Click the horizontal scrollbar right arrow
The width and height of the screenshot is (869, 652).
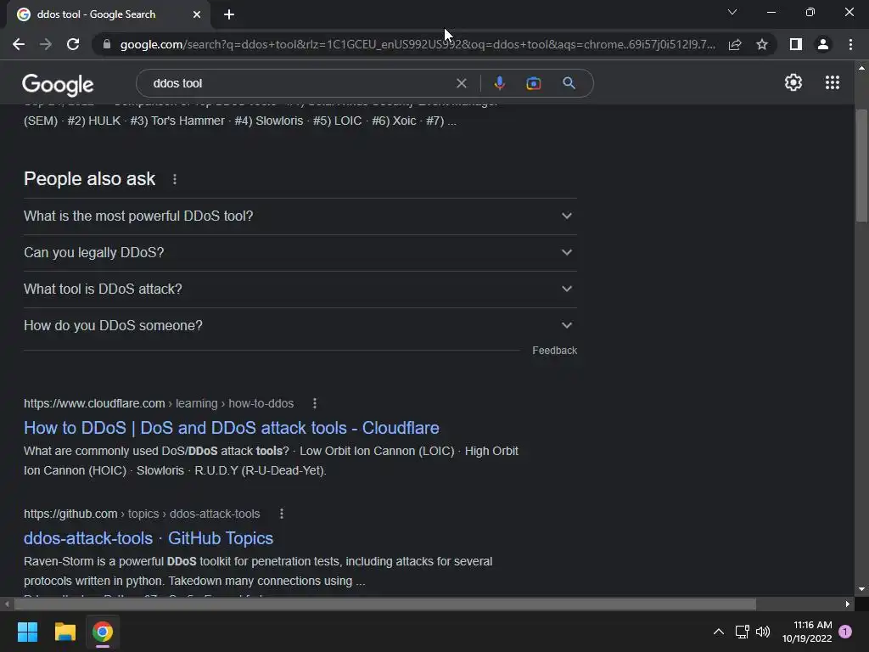(x=848, y=604)
